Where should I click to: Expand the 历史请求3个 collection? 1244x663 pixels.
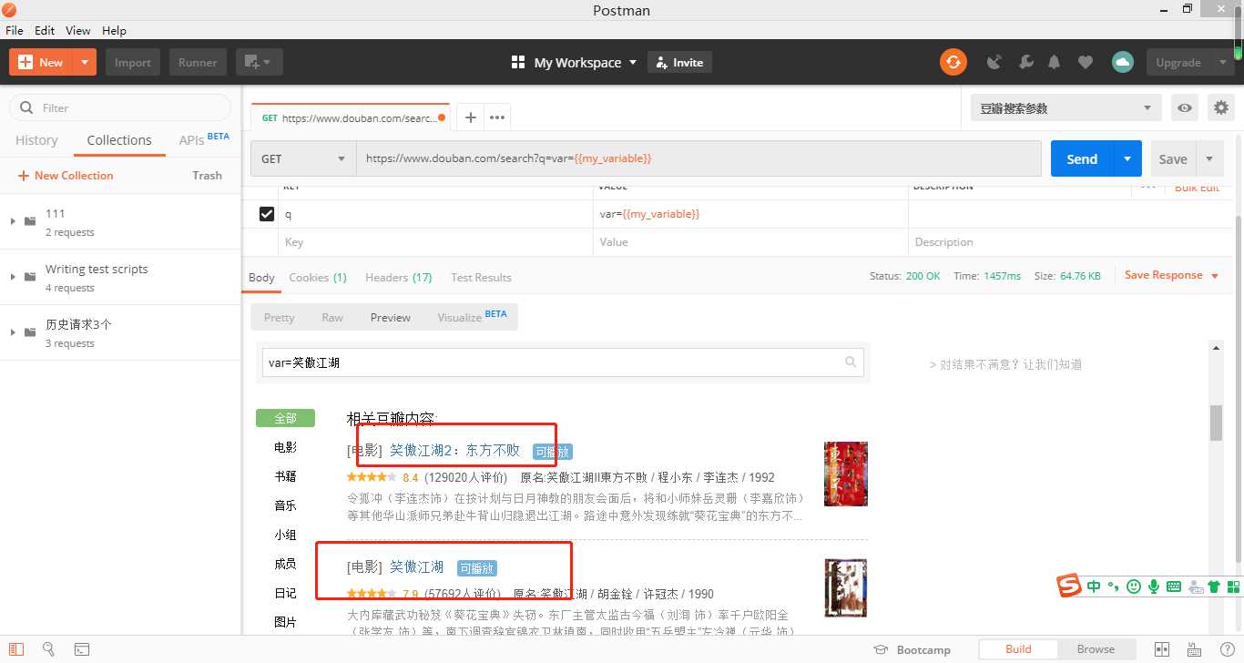(13, 332)
